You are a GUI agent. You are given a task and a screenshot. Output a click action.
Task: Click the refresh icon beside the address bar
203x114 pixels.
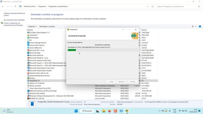point(153,6)
